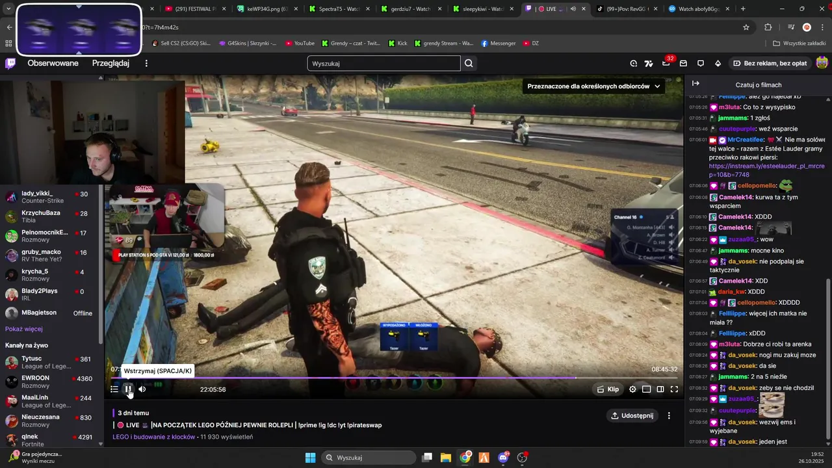This screenshot has height=468, width=832.
Task: Focus the Wyszukaj search field on Twitch
Action: (383, 63)
